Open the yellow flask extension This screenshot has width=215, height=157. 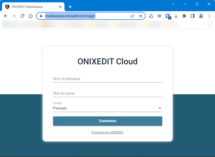pyautogui.click(x=176, y=16)
